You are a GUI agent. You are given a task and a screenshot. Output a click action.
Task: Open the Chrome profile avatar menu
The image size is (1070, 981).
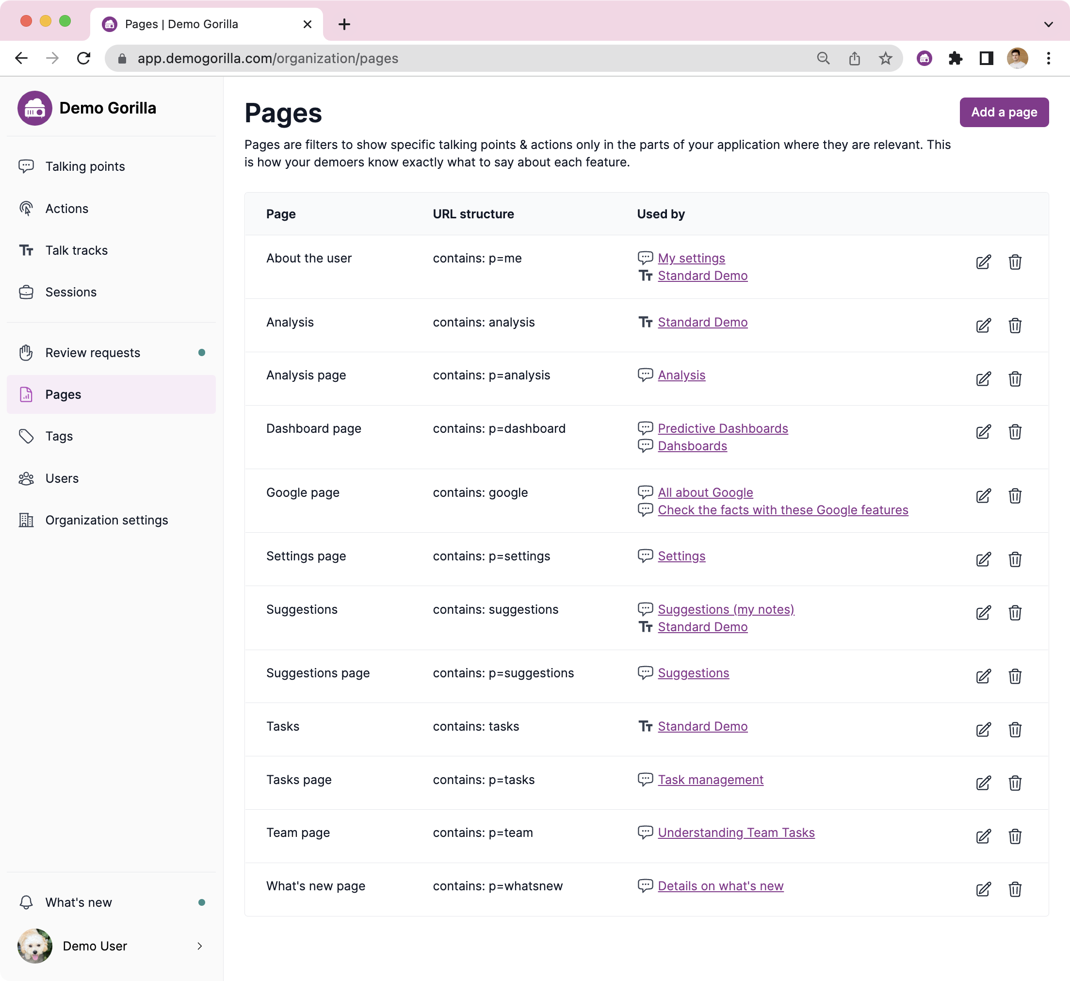coord(1018,58)
